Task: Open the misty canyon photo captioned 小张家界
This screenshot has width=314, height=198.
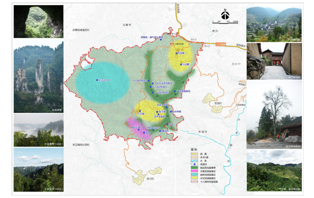Action: 38,130
